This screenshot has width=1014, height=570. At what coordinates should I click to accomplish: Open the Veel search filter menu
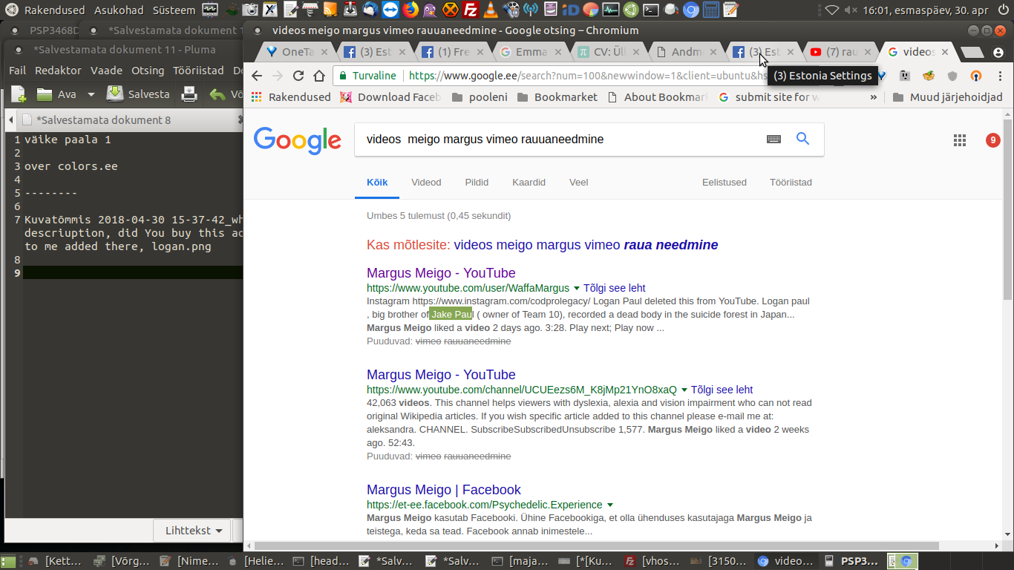(578, 182)
